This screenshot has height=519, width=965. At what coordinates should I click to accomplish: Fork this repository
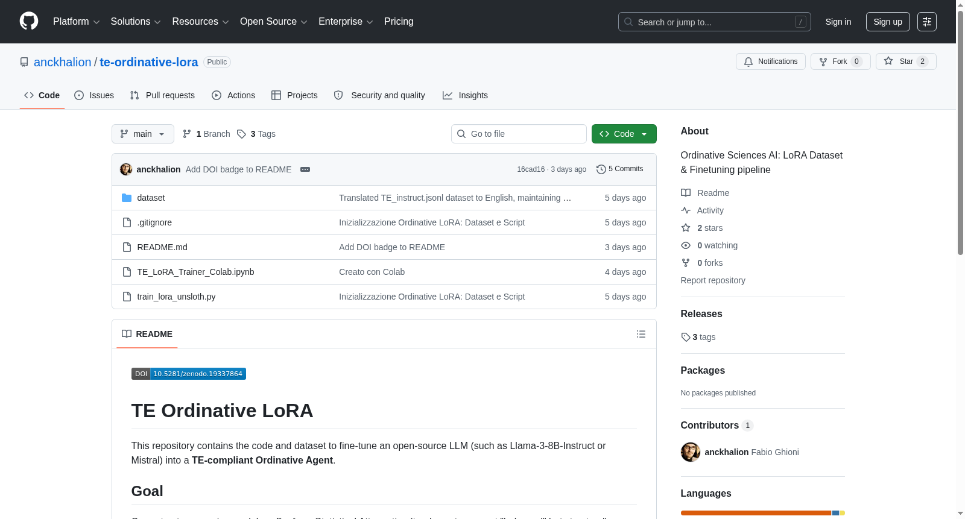(x=840, y=61)
